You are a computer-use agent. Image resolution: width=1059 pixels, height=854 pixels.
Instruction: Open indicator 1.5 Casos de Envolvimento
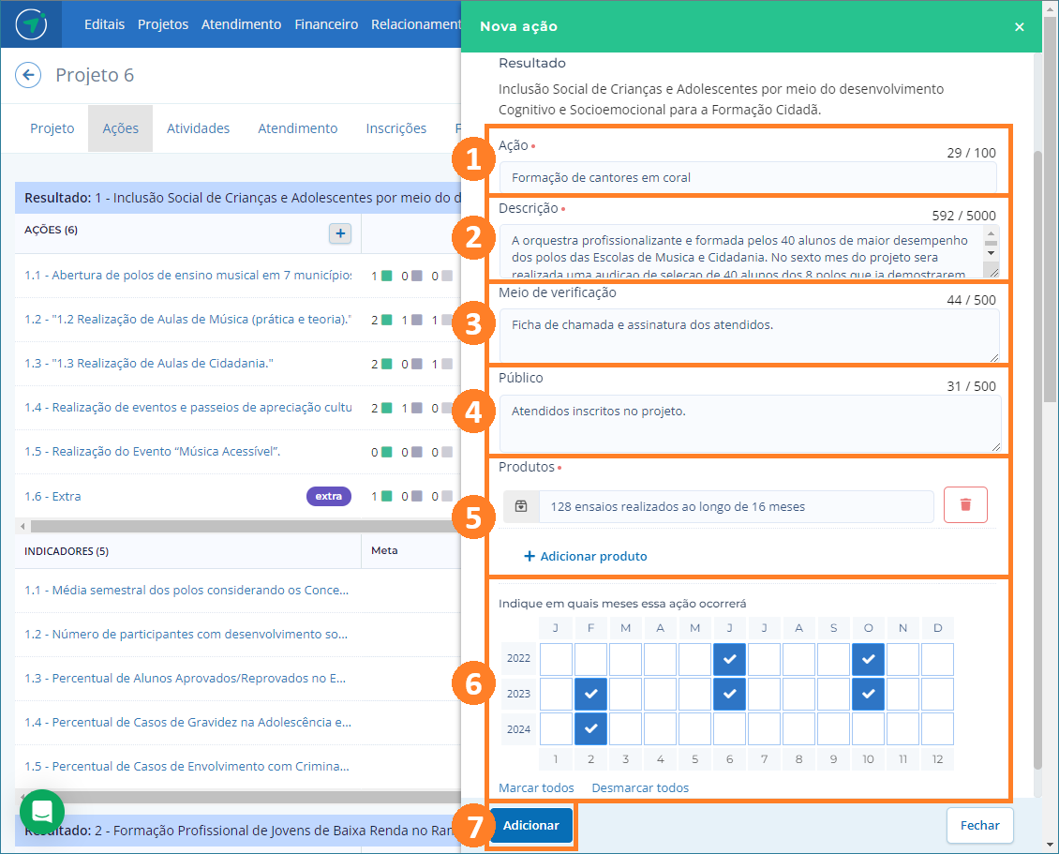pos(186,766)
